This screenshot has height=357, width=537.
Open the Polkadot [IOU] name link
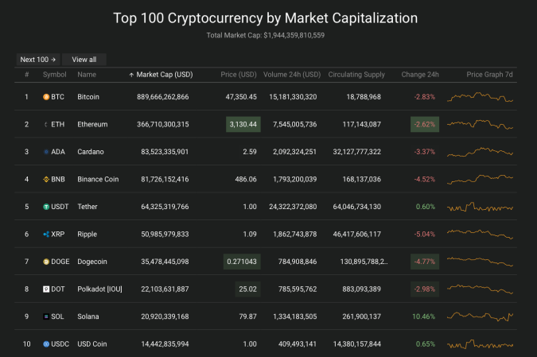tap(99, 289)
